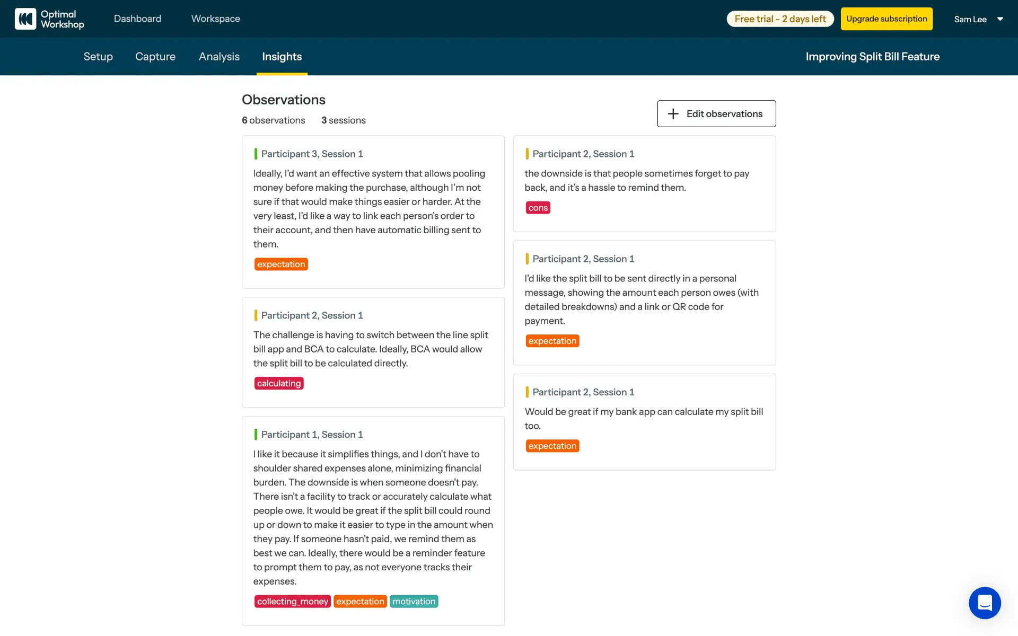Screen dimensions: 1018x636
Task: Go to the Capture tab
Action: point(155,57)
